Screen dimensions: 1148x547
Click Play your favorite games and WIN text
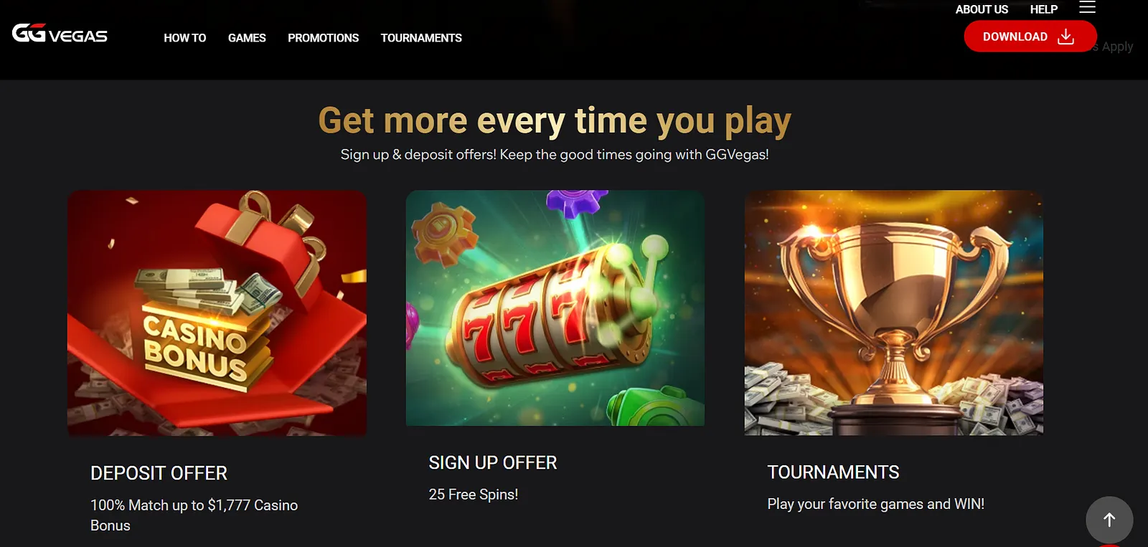click(x=875, y=504)
